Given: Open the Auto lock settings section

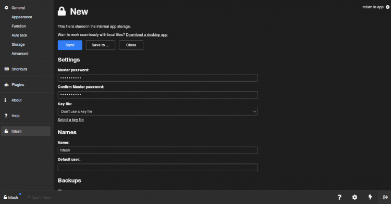Looking at the screenshot, I should pos(19,35).
